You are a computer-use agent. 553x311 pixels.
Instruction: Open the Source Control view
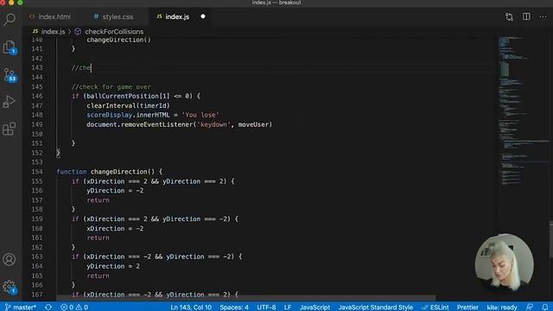(x=10, y=75)
